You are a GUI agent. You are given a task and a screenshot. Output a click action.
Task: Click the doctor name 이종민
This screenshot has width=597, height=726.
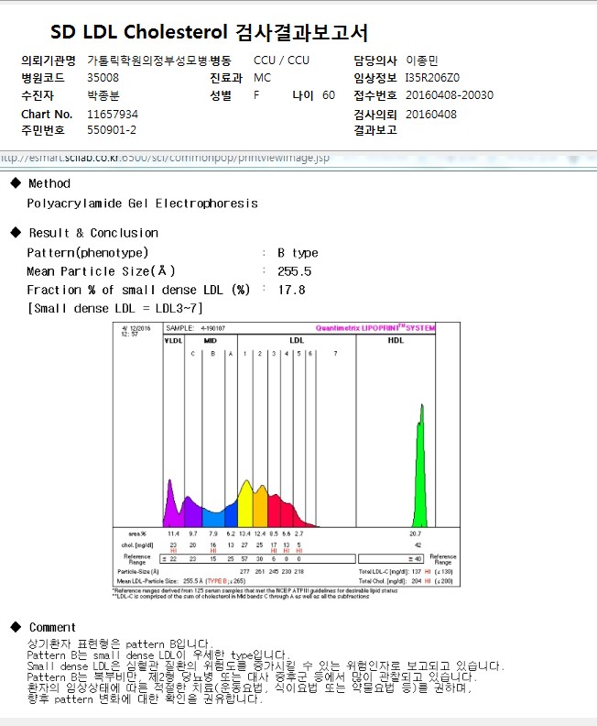[x=422, y=60]
